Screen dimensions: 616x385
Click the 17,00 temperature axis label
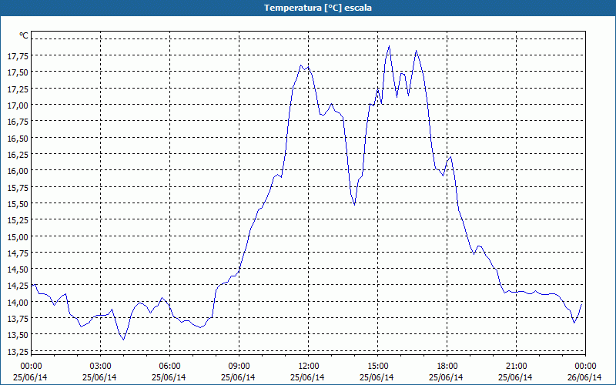pos(18,105)
